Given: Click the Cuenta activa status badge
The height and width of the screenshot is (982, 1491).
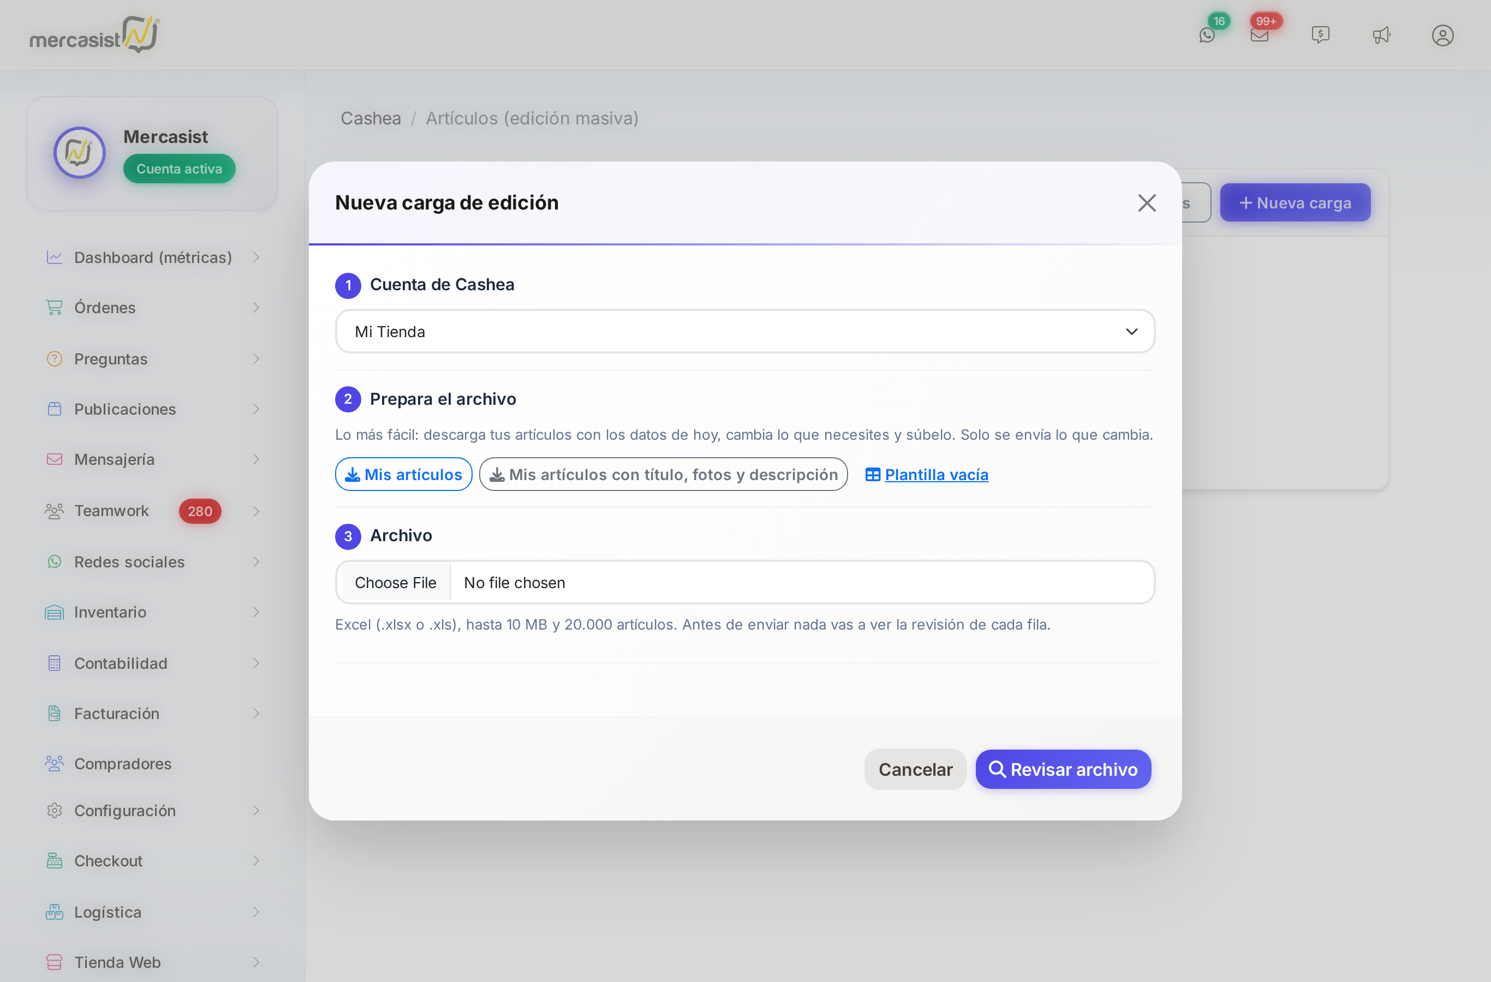Looking at the screenshot, I should 179,169.
